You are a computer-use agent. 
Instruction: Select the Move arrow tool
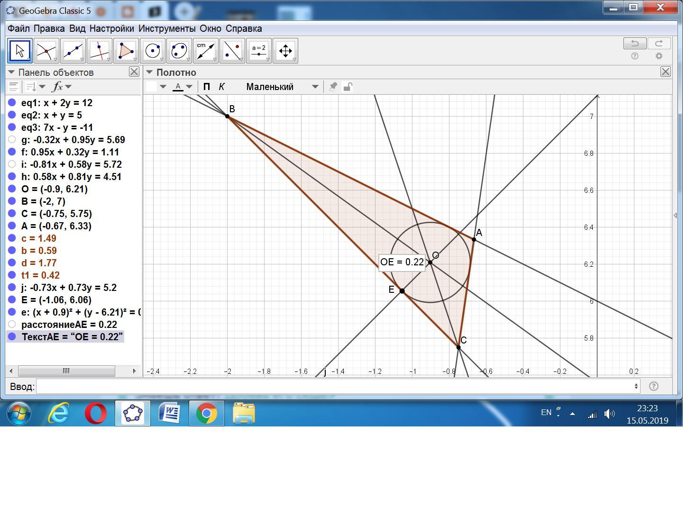pyautogui.click(x=20, y=51)
